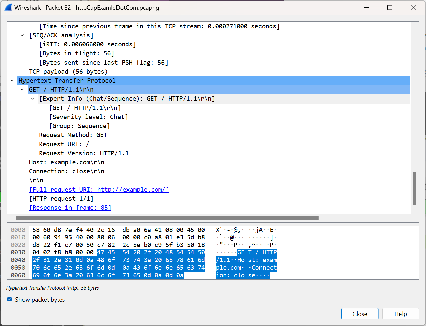This screenshot has width=426, height=326.
Task: Click the vertical scrollbar thumb in details pane
Action: (415, 189)
